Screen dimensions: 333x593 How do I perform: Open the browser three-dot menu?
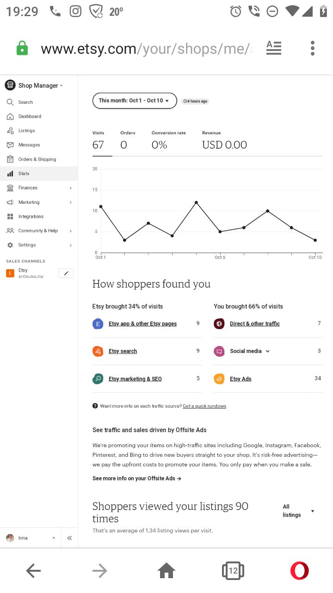click(x=313, y=48)
